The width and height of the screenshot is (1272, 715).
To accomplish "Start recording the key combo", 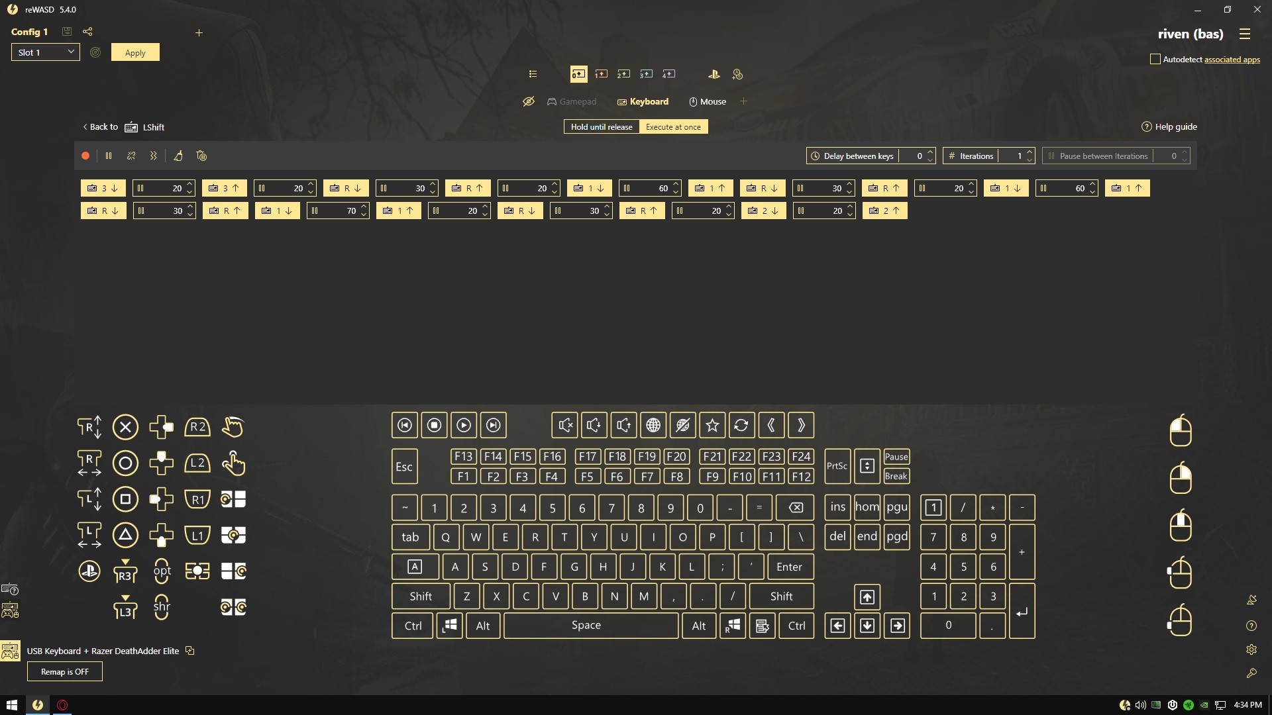I will 85,156.
